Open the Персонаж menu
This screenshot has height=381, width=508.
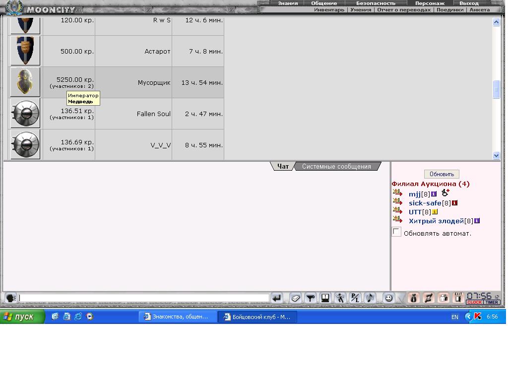[430, 3]
